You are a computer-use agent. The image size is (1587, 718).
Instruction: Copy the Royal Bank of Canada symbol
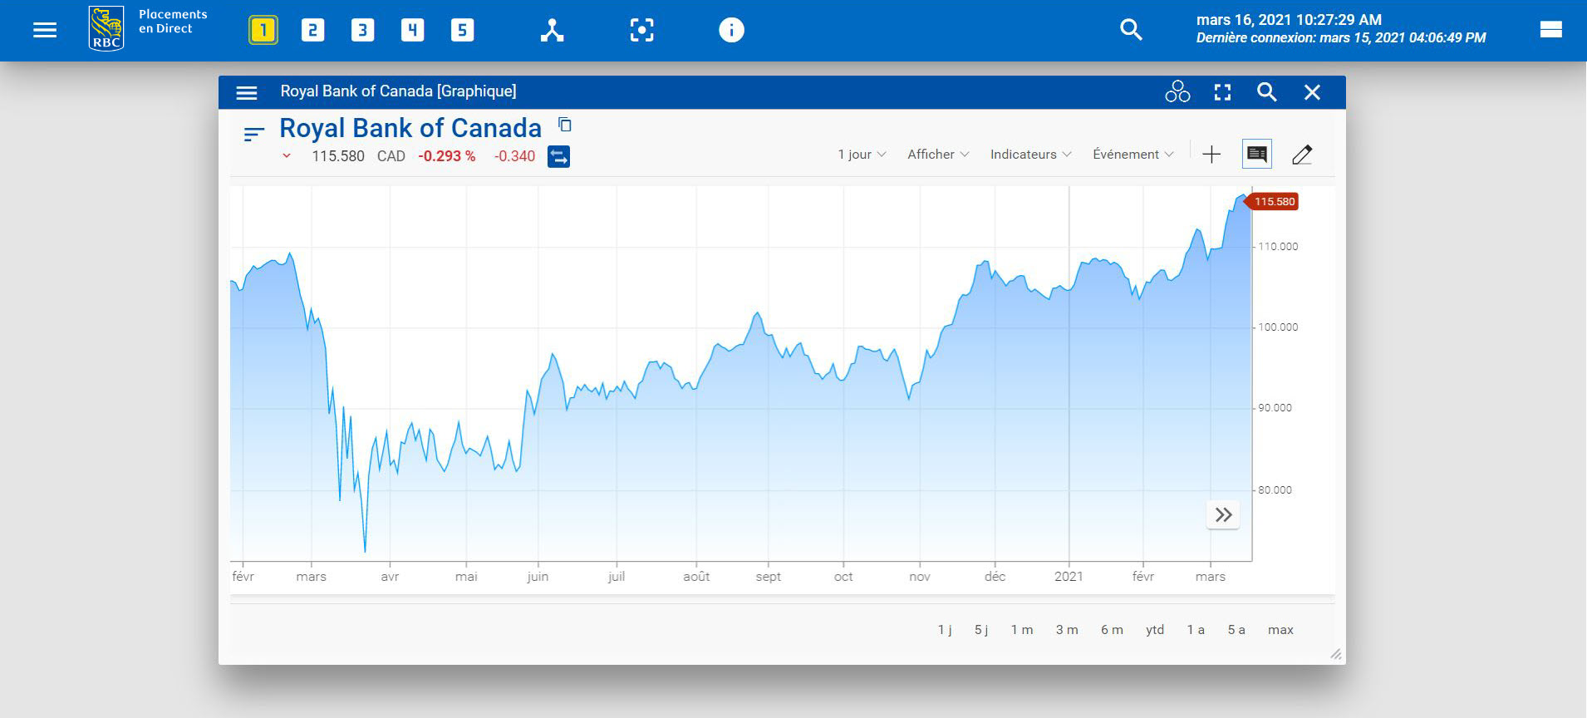[x=564, y=125]
